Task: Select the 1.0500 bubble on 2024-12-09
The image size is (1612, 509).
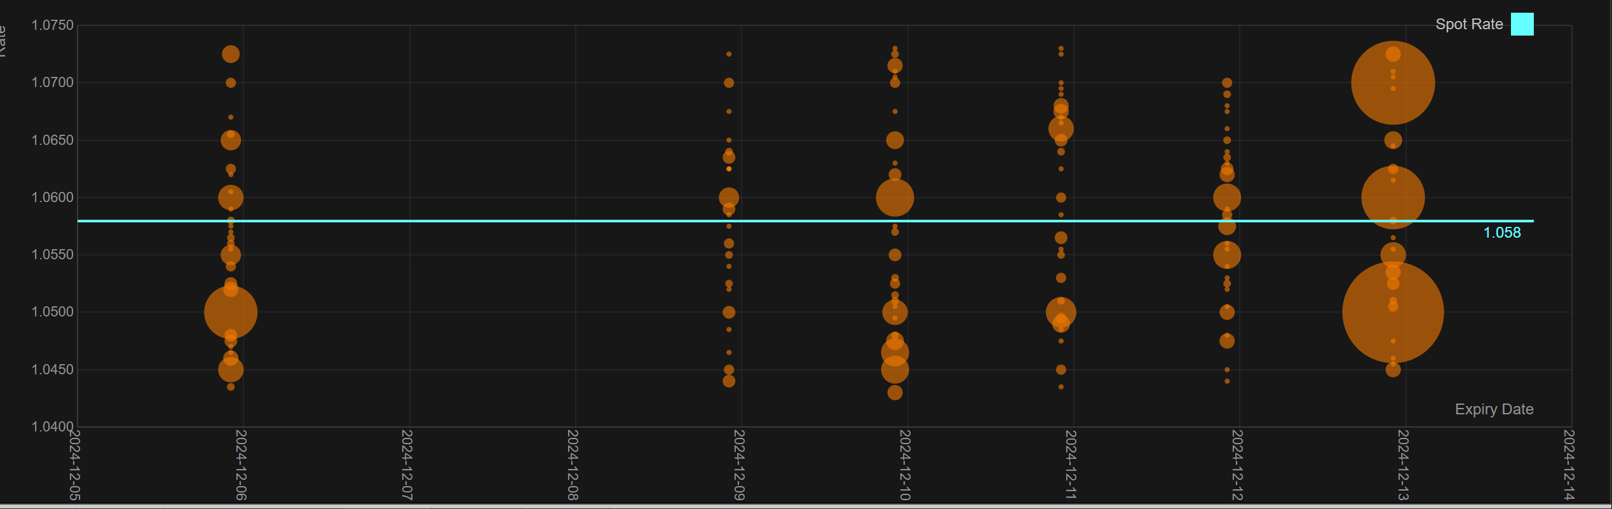Action: 729,313
